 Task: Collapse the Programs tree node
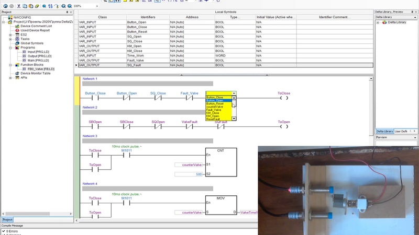10,48
